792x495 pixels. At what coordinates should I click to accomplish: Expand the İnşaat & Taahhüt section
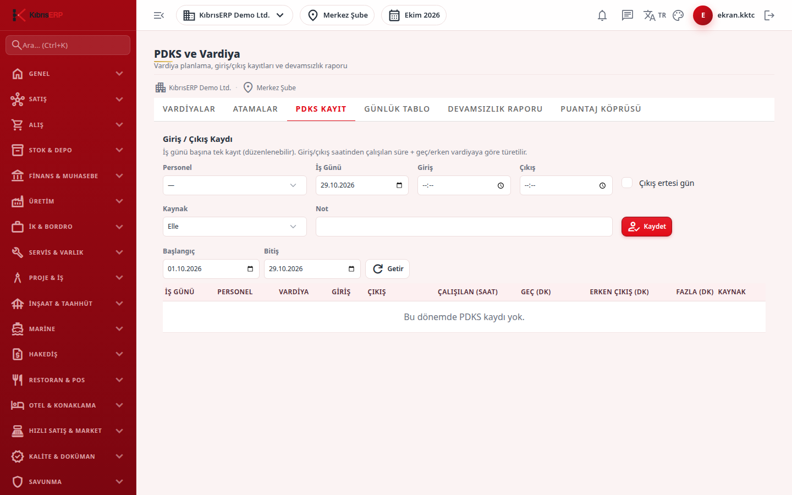(x=68, y=304)
